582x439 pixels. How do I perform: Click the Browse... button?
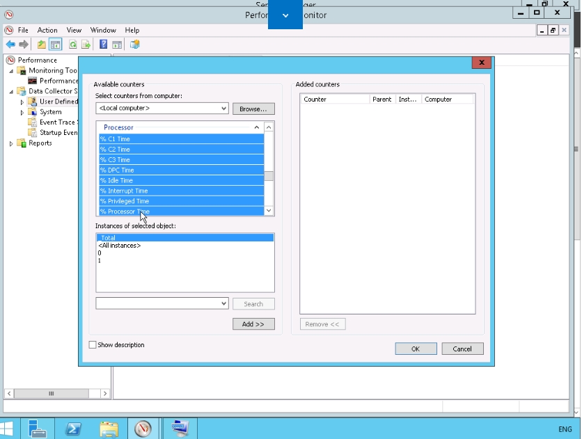253,109
